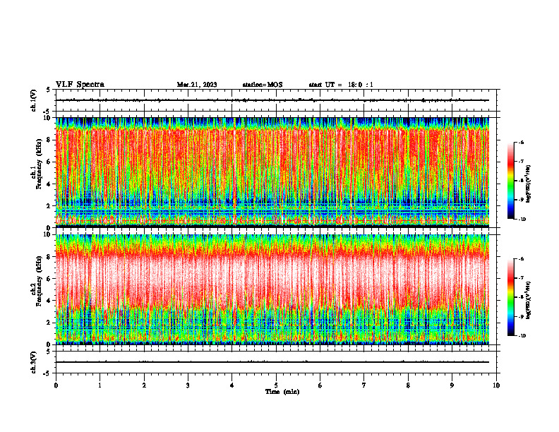559x432 pixels.
Task: Click the time axis tick label '8'
Action: (x=408, y=385)
